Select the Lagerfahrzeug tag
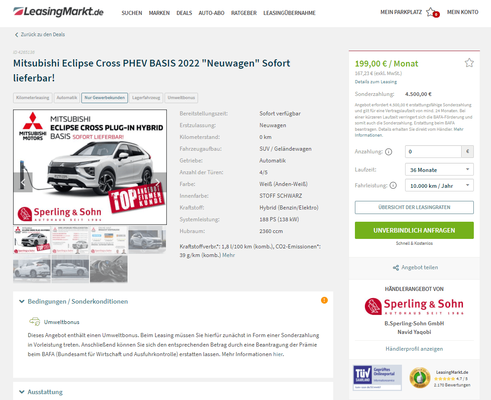The width and height of the screenshot is (491, 400). (146, 98)
